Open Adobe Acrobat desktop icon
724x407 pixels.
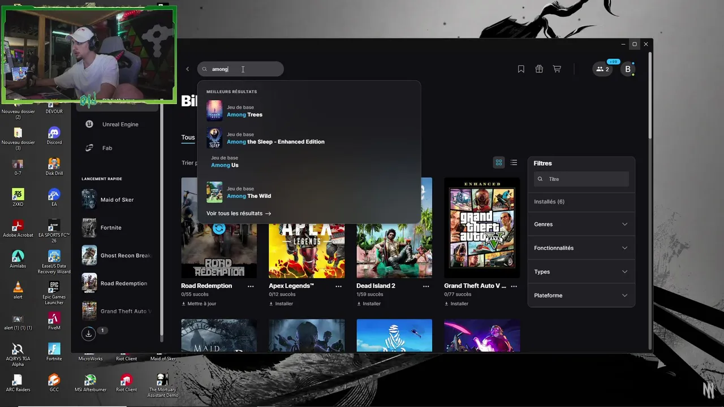tap(18, 228)
